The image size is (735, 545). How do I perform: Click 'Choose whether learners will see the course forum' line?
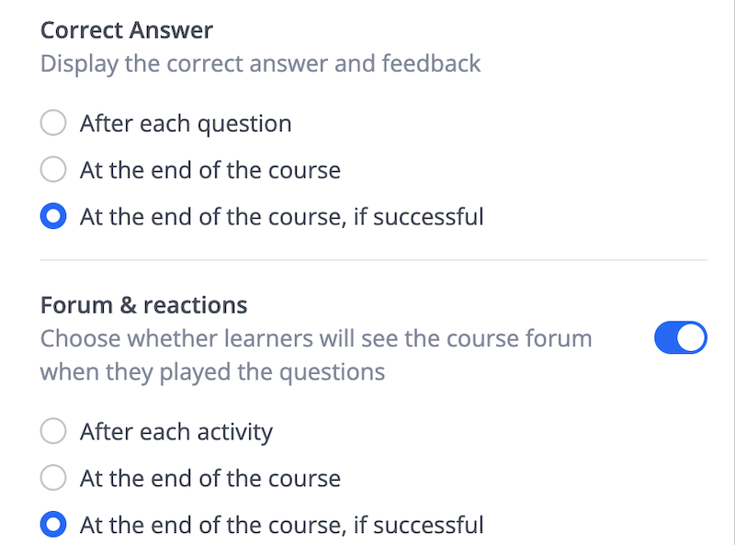pos(316,338)
